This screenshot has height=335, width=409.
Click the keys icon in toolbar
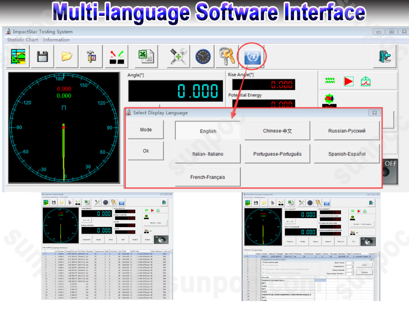[x=227, y=56]
